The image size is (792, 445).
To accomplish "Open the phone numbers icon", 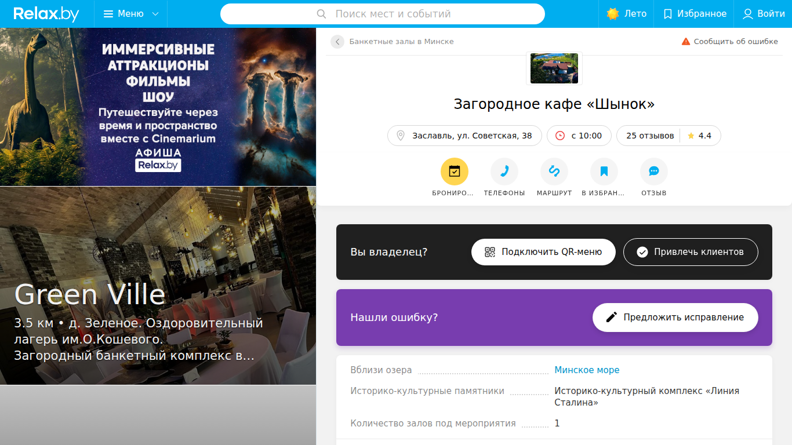I will [x=504, y=172].
